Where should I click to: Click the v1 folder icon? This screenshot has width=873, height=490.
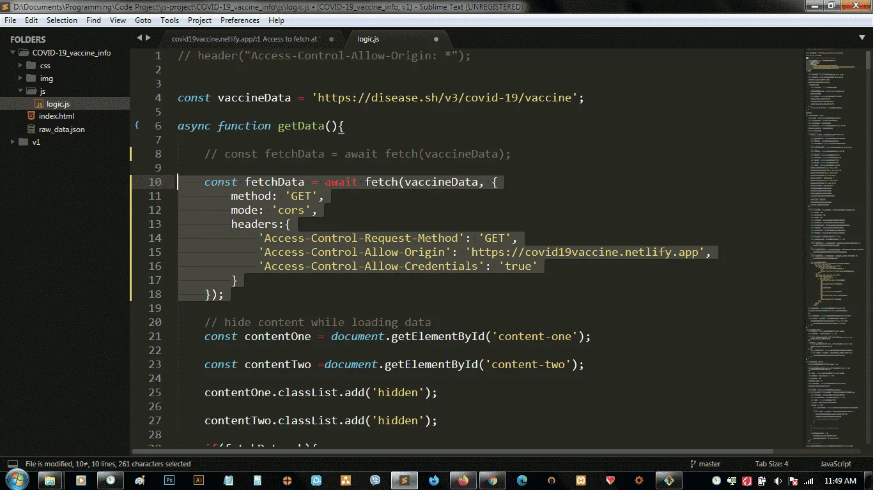point(24,142)
